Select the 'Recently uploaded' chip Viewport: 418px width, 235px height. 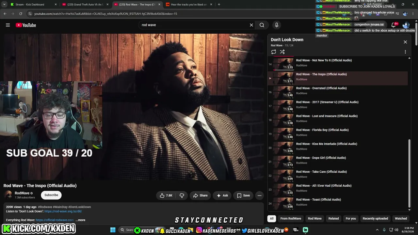click(375, 219)
